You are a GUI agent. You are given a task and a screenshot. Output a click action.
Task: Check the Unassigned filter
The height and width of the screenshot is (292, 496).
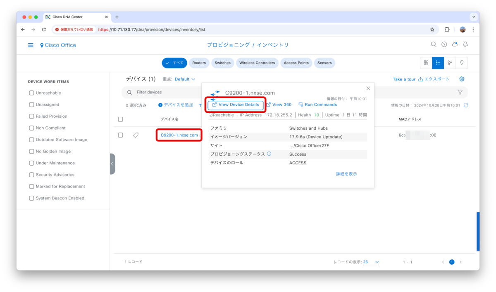[x=31, y=104]
